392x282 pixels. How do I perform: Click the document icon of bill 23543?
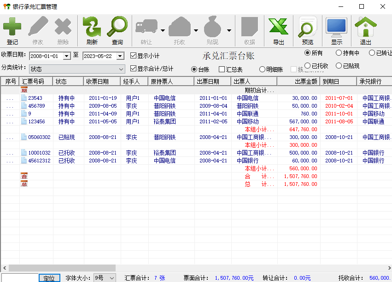(x=24, y=98)
